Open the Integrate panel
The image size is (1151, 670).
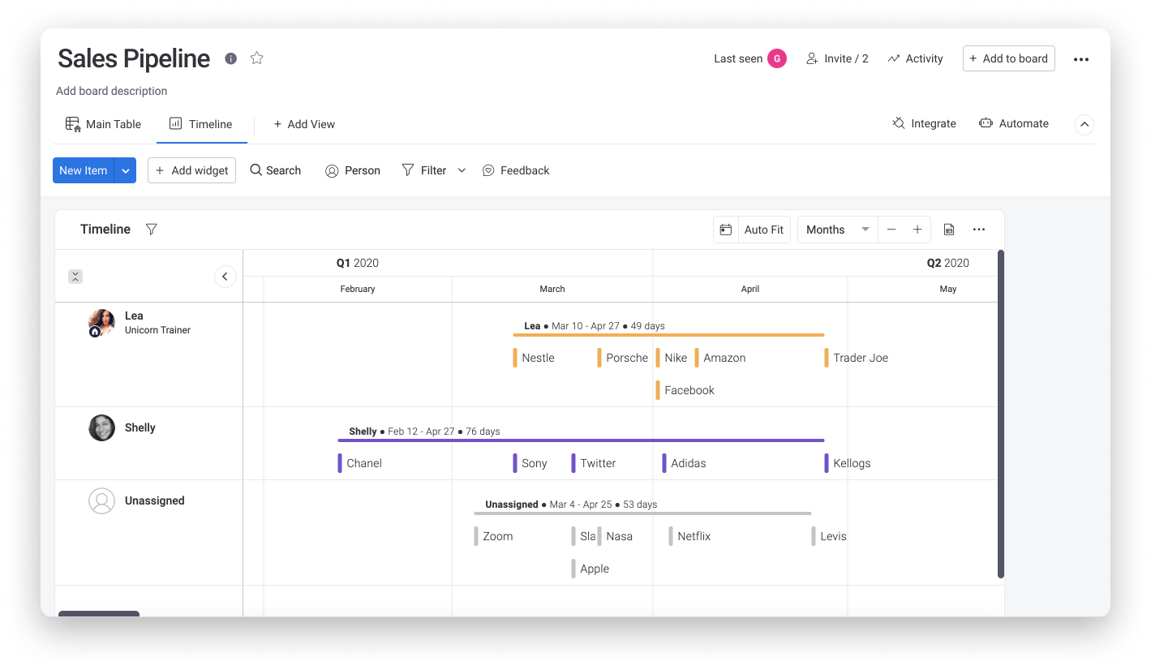[x=924, y=123]
